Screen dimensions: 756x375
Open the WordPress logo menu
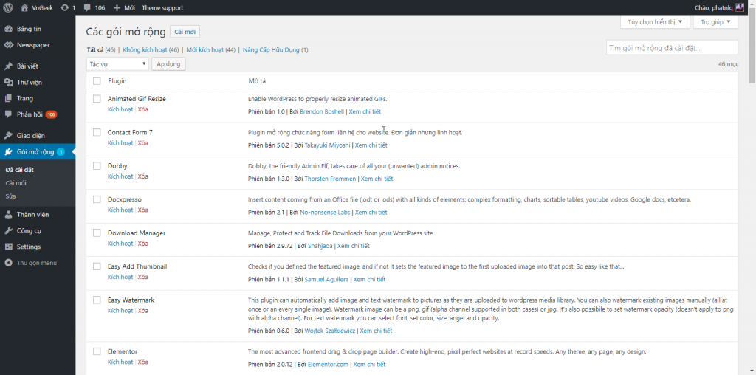click(8, 7)
